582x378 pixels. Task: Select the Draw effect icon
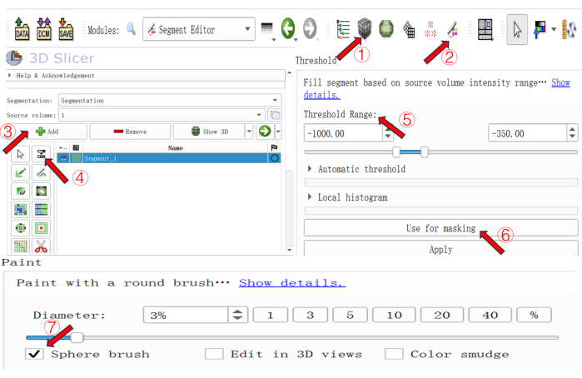coord(41,172)
